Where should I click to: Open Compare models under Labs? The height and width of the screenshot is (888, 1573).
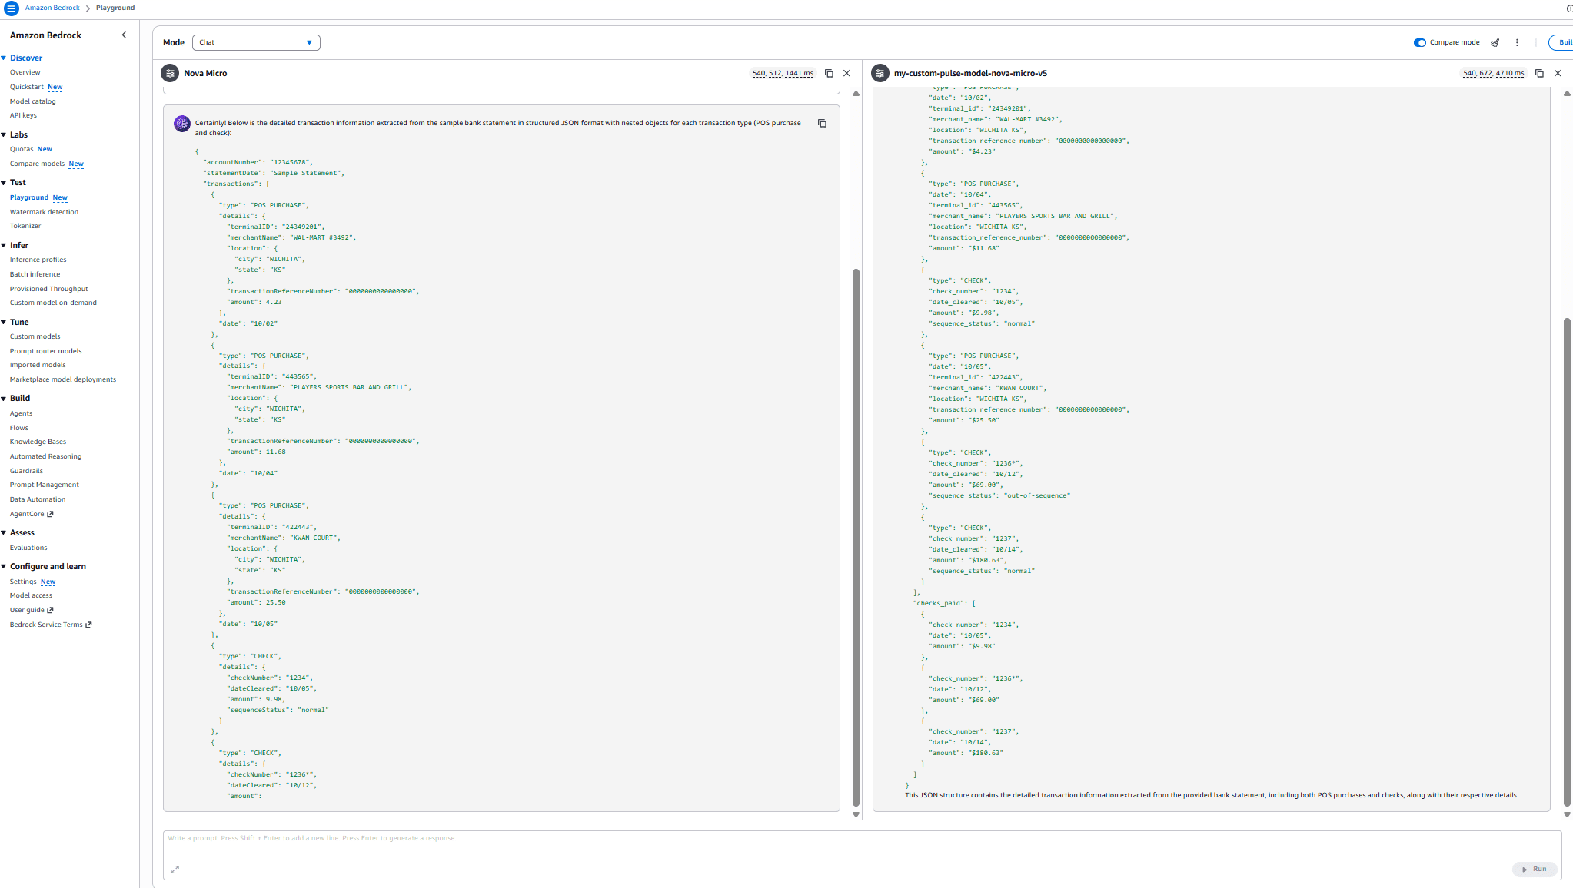point(38,164)
